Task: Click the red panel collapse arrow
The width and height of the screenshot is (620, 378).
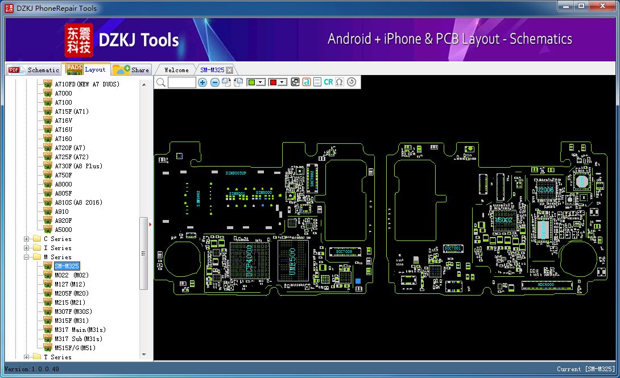Action: (150, 225)
